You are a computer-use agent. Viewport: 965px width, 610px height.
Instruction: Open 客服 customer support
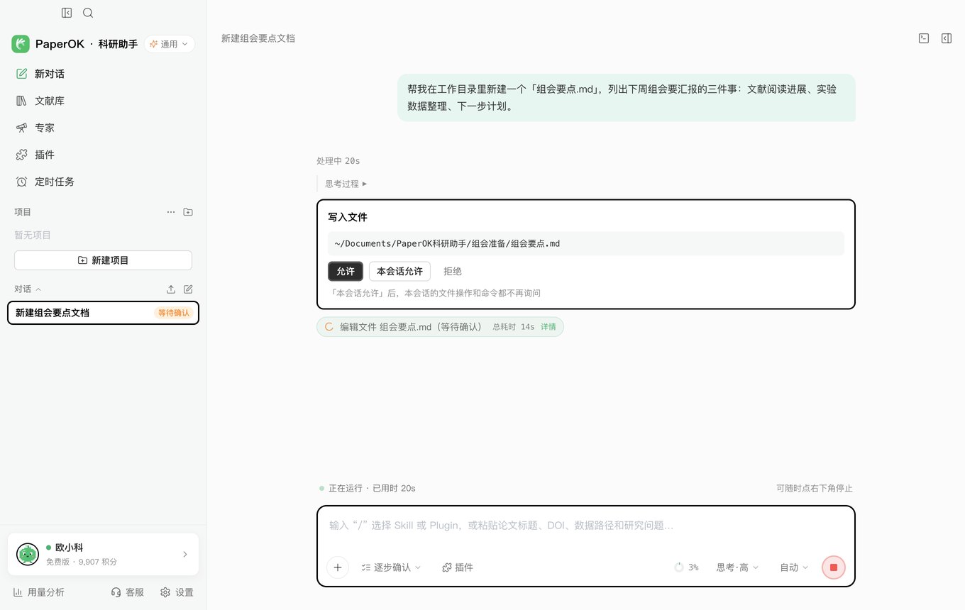tap(128, 592)
